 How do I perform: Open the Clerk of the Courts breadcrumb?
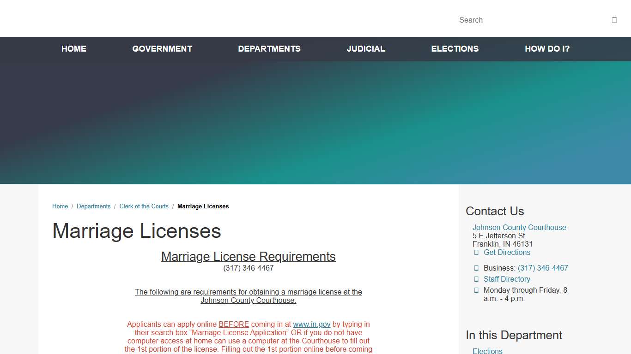click(x=144, y=206)
